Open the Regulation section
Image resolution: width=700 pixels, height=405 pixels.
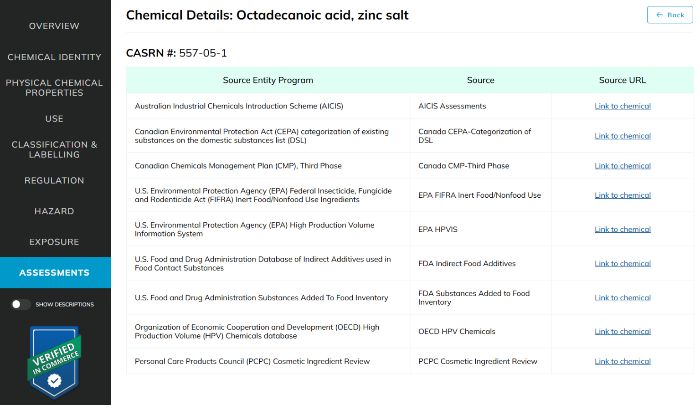(x=54, y=180)
